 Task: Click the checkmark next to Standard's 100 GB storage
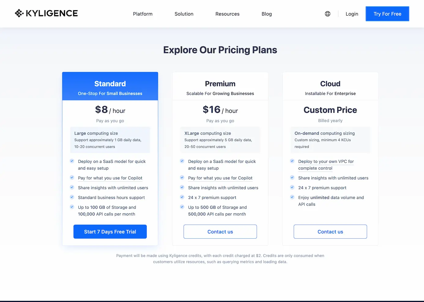[72, 207]
